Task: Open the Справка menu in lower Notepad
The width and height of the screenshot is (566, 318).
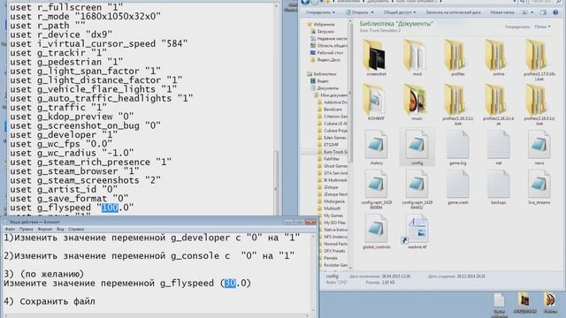Action: [76, 229]
